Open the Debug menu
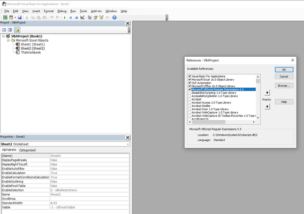The width and height of the screenshot is (304, 214). [x=62, y=11]
